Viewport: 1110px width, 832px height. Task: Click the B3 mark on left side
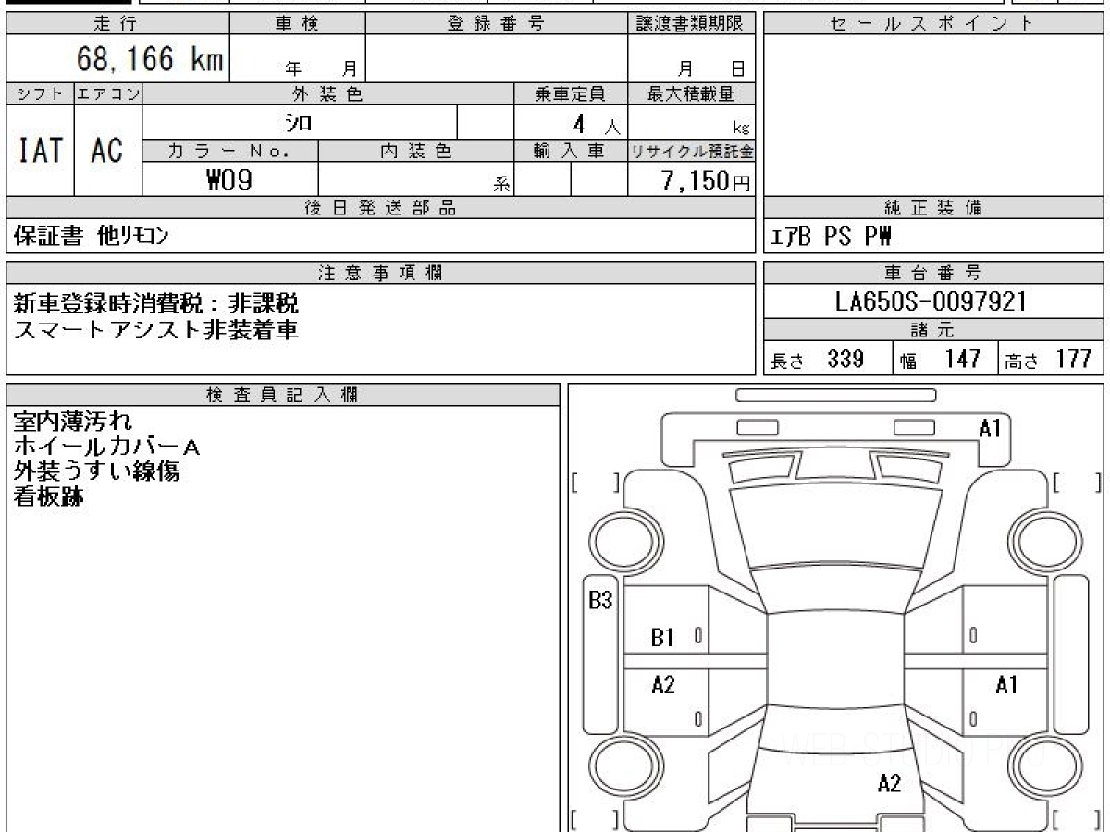(x=601, y=601)
